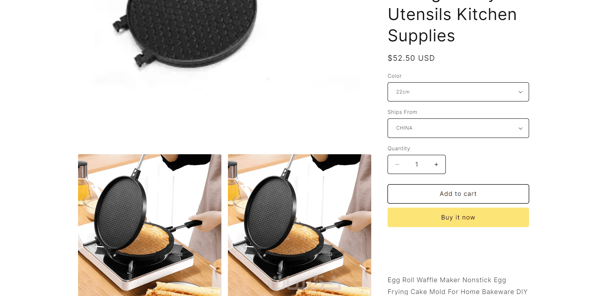Click the word Supplies in the title

click(421, 36)
